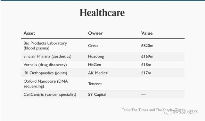The height and width of the screenshot is (121, 205).
Task: Select the Value column header
Action: tap(147, 33)
